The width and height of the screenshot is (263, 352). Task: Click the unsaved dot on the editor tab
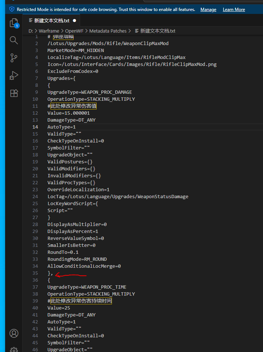(75, 21)
